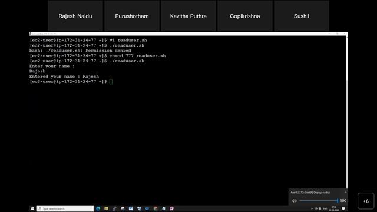The width and height of the screenshot is (377, 212).
Task: Show hidden system tray icons
Action: 312,208
